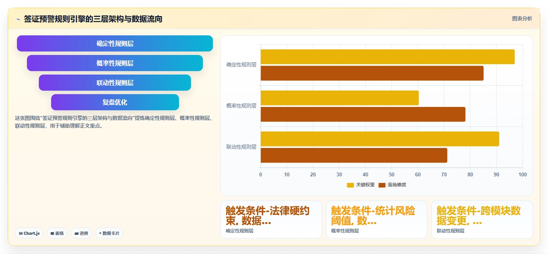The image size is (548, 254).
Task: Open the 触发条件-法律硬约束 data card
Action: [271, 219]
